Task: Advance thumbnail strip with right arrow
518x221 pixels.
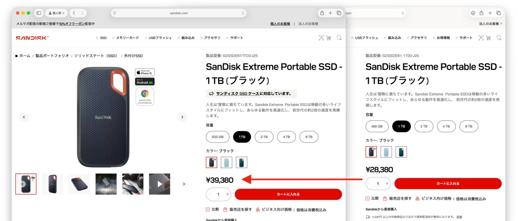Action: (184, 184)
